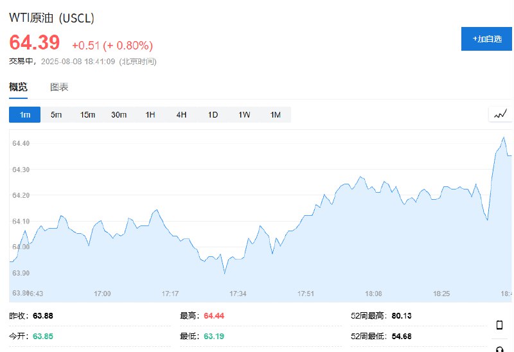Select the 15m interval
The image size is (514, 352).
click(87, 115)
